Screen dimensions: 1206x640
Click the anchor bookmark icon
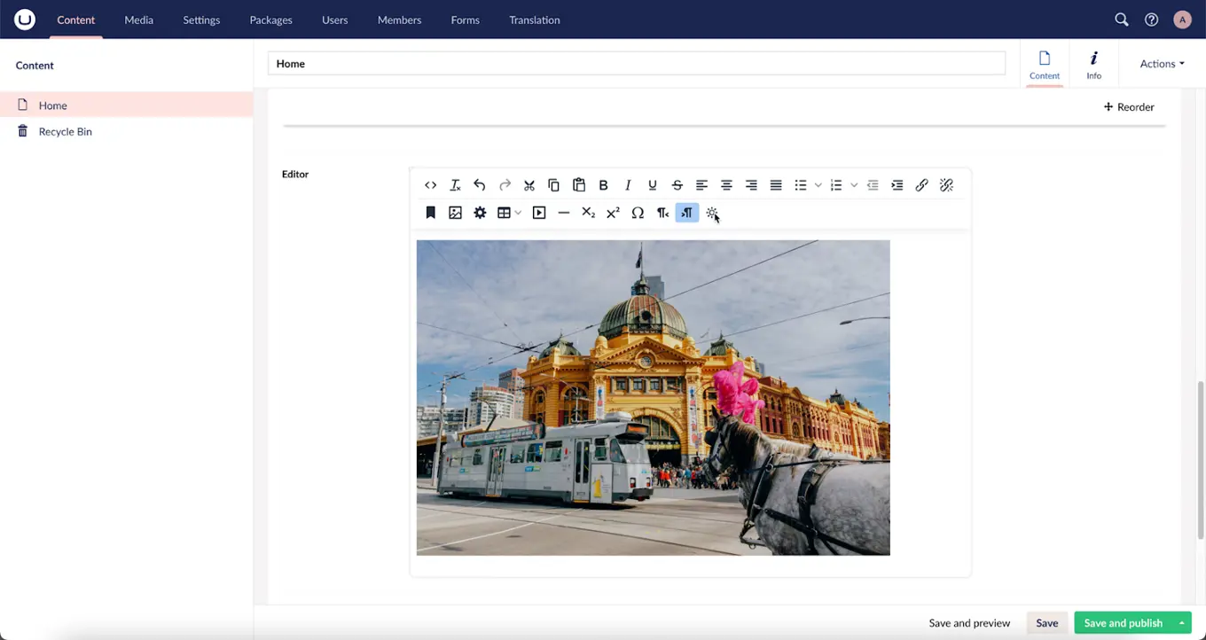point(430,213)
